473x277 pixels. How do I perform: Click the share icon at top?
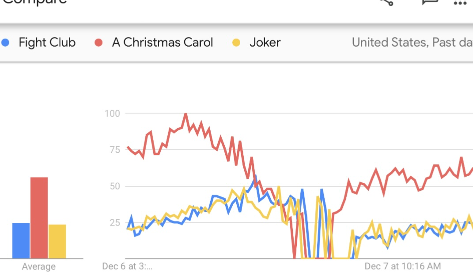(387, 2)
